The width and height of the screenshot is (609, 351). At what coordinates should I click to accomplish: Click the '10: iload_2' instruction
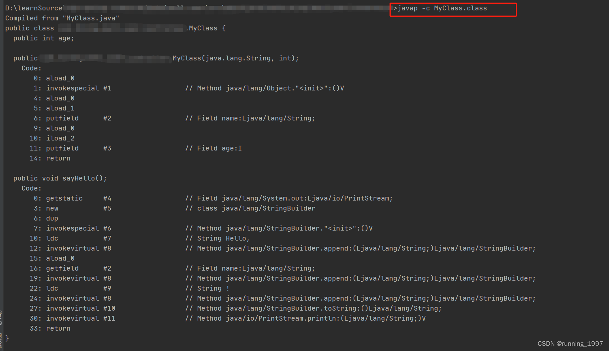tap(52, 138)
